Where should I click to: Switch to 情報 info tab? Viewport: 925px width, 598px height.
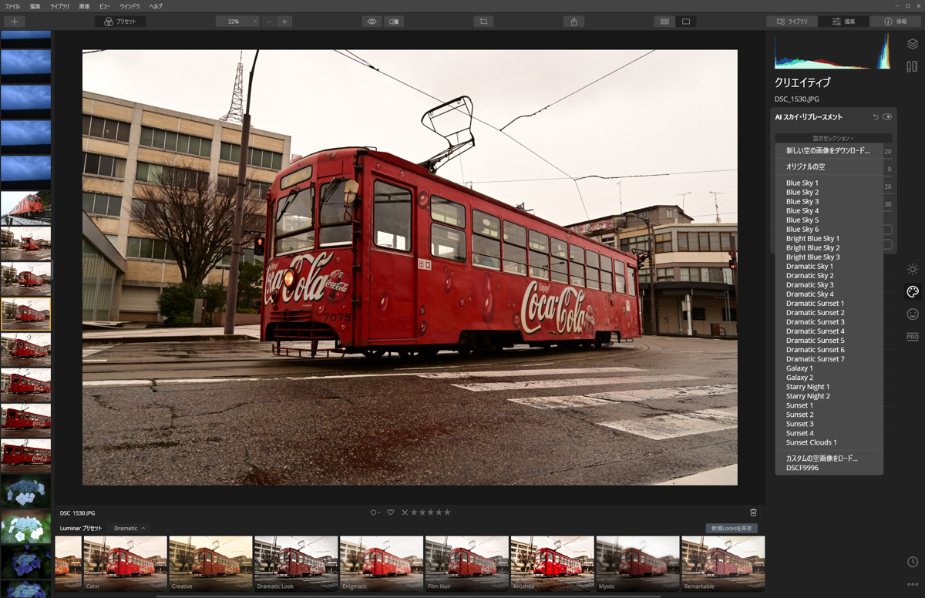(895, 22)
